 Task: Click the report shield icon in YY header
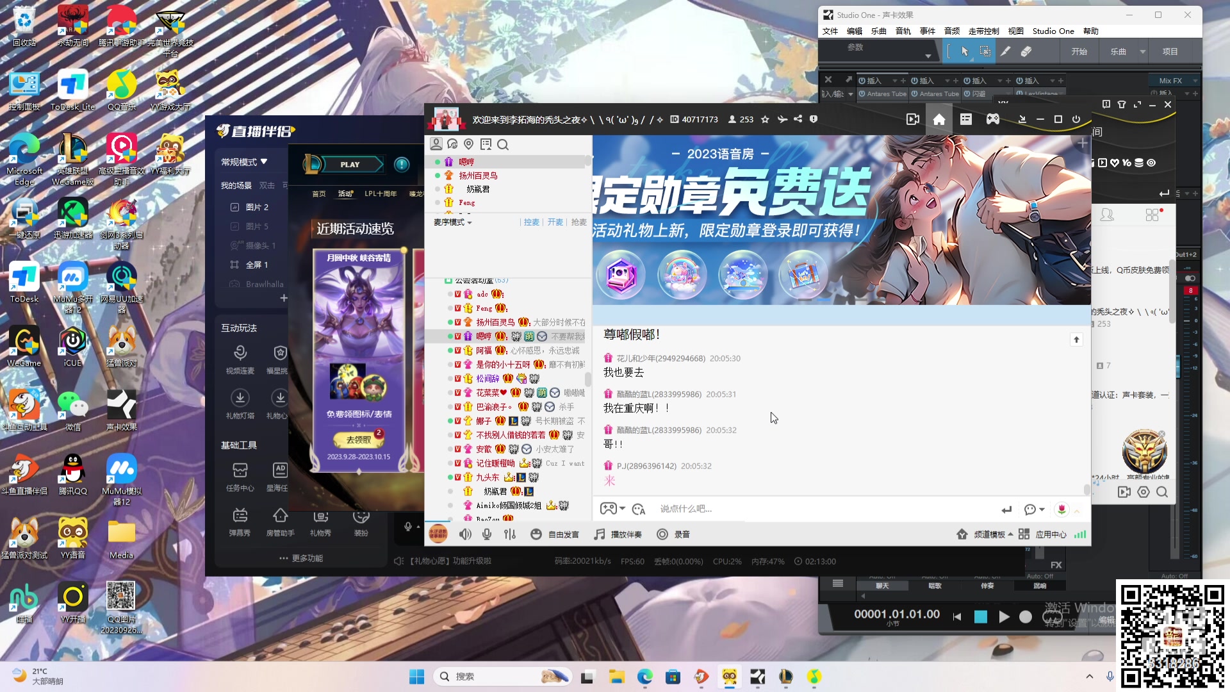(814, 119)
